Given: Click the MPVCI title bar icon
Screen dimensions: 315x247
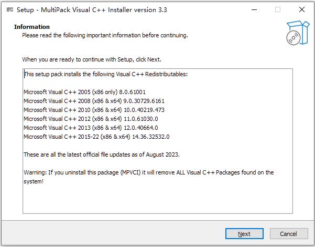Looking at the screenshot, I should tap(8, 9).
